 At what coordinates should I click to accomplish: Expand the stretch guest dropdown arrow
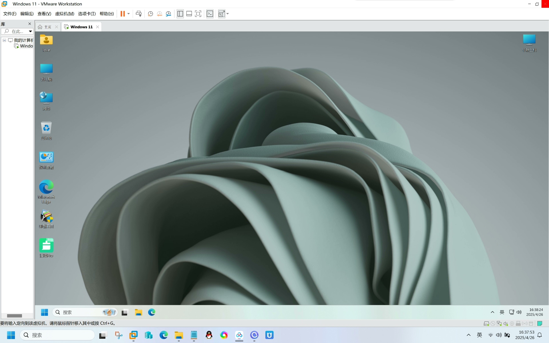[228, 14]
